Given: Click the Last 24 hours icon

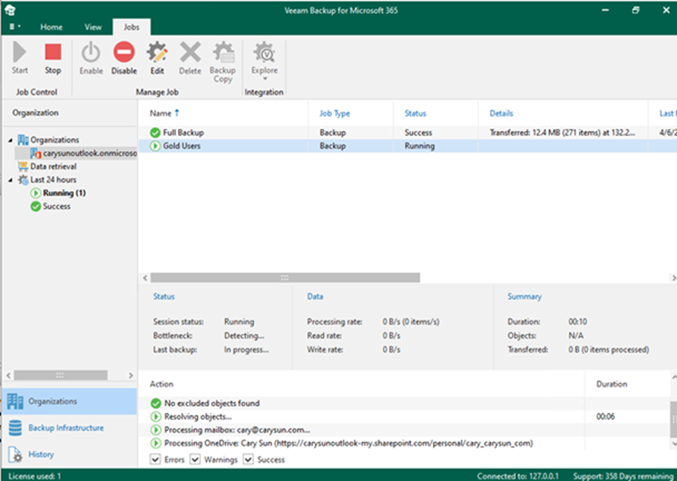Looking at the screenshot, I should pos(23,179).
